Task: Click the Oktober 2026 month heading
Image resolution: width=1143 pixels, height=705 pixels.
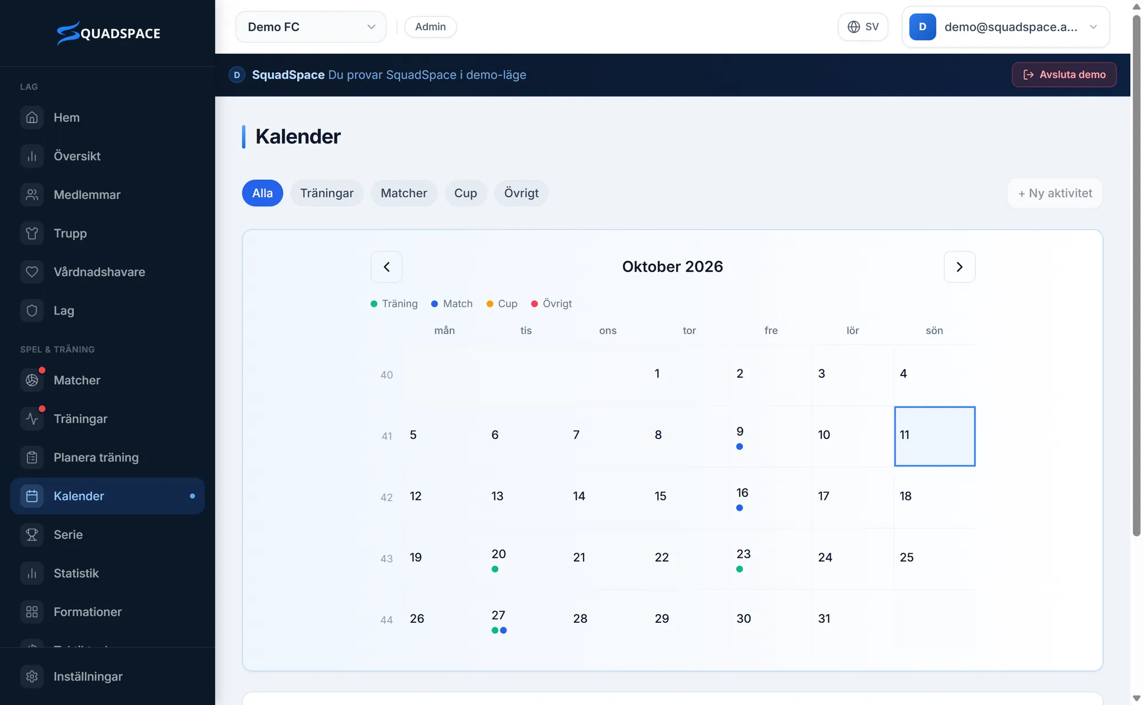Action: click(673, 267)
